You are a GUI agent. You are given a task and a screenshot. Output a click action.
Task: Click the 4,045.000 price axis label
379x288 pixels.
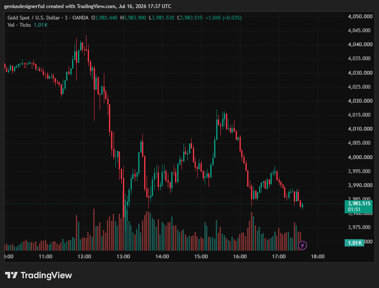pyautogui.click(x=359, y=31)
